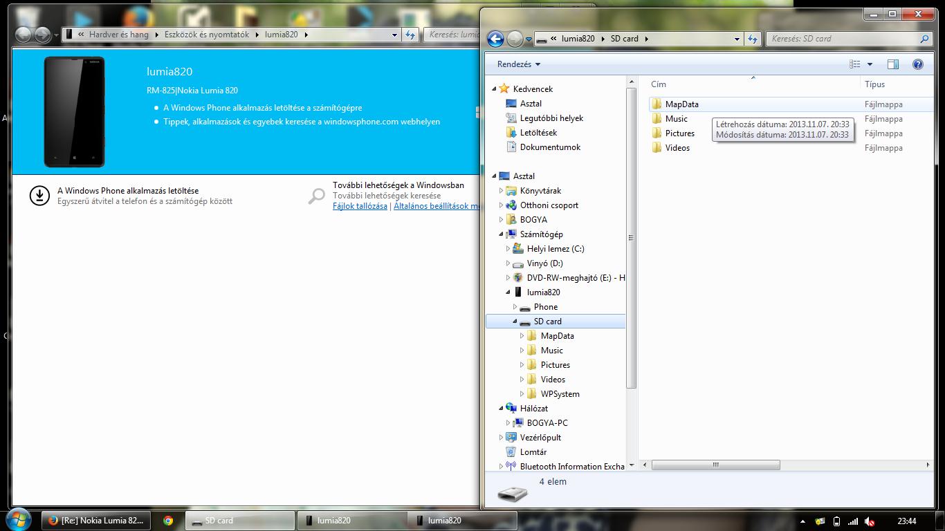Expand the Phone node
Screen dimensions: 945x531
515,307
